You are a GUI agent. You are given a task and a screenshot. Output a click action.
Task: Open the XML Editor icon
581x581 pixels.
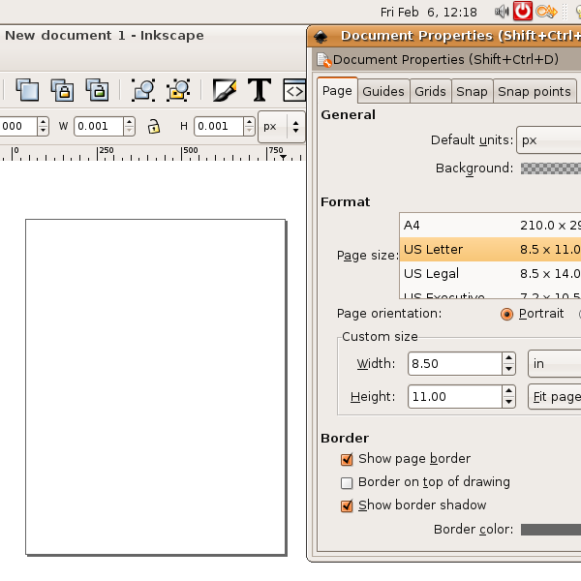[x=293, y=90]
